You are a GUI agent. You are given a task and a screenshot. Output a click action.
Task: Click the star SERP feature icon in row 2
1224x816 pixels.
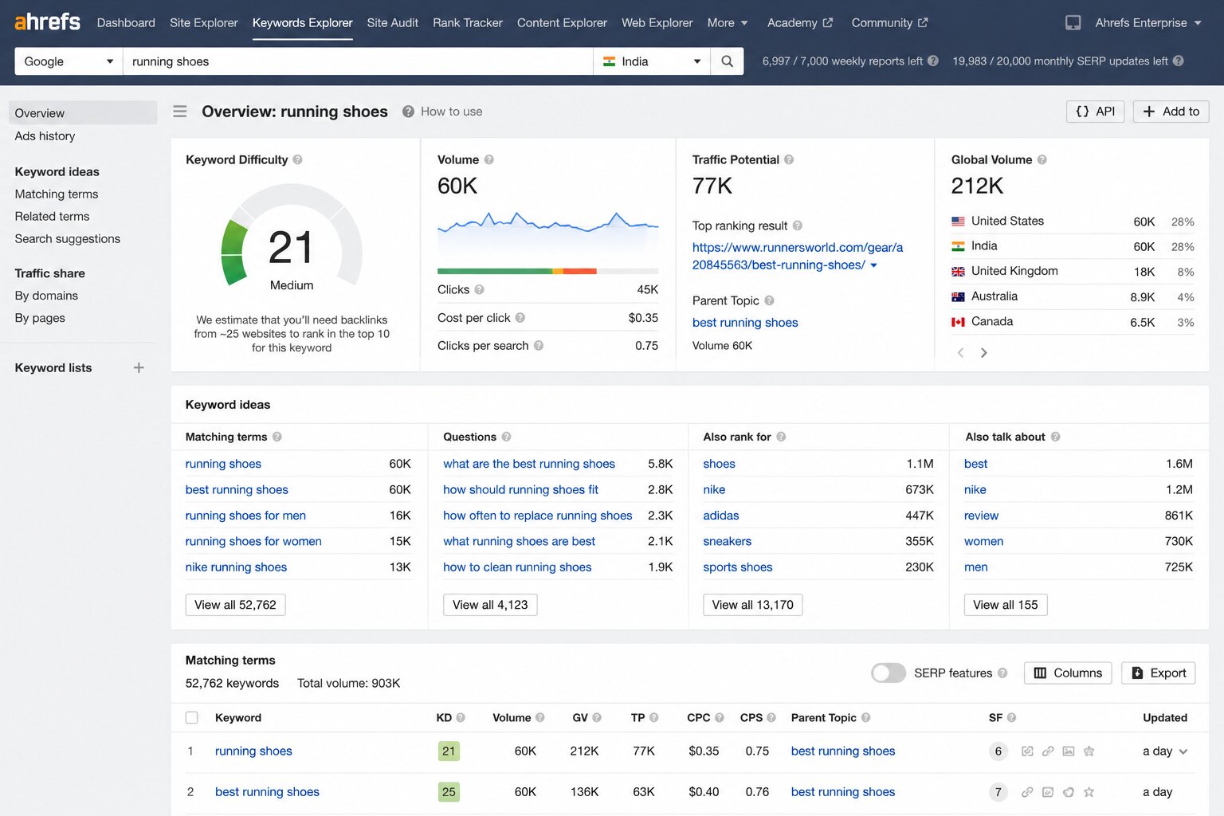pos(1089,792)
